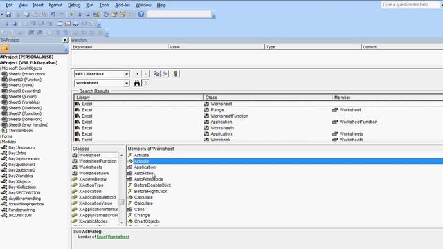Toggle Design Mode icon in the toolbar
Image resolution: width=443 pixels, height=249 pixels.
pyautogui.click(x=96, y=14)
